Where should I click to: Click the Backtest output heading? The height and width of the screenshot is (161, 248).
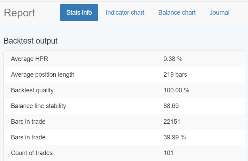click(30, 41)
